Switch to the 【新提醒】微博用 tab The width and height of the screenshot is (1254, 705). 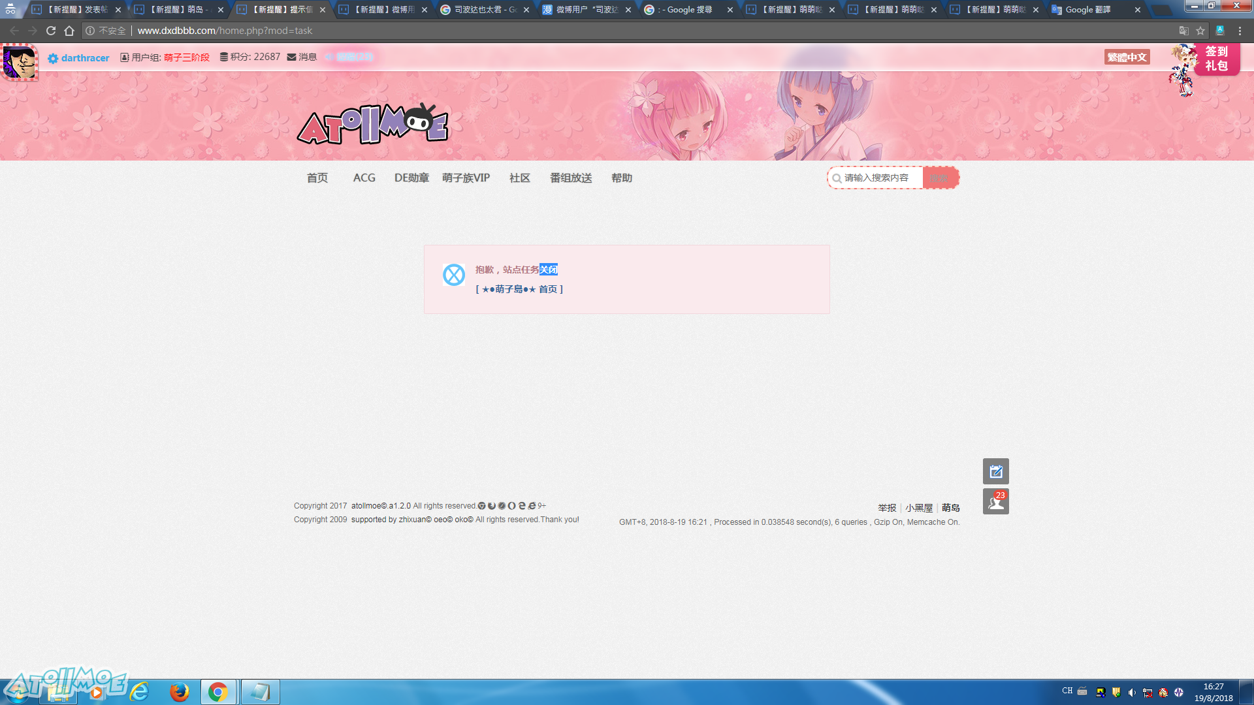(383, 10)
